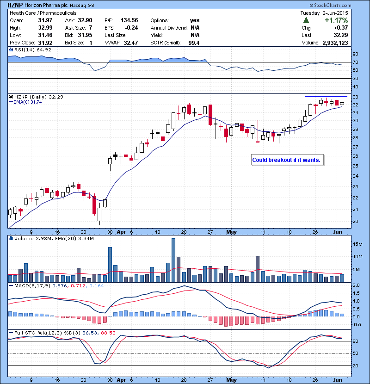Click the High value 32.99

(45, 28)
